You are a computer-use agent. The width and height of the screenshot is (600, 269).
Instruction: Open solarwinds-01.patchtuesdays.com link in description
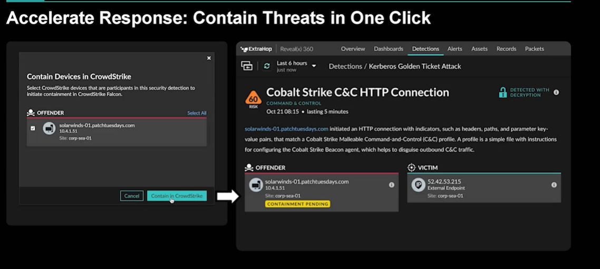tap(286, 129)
